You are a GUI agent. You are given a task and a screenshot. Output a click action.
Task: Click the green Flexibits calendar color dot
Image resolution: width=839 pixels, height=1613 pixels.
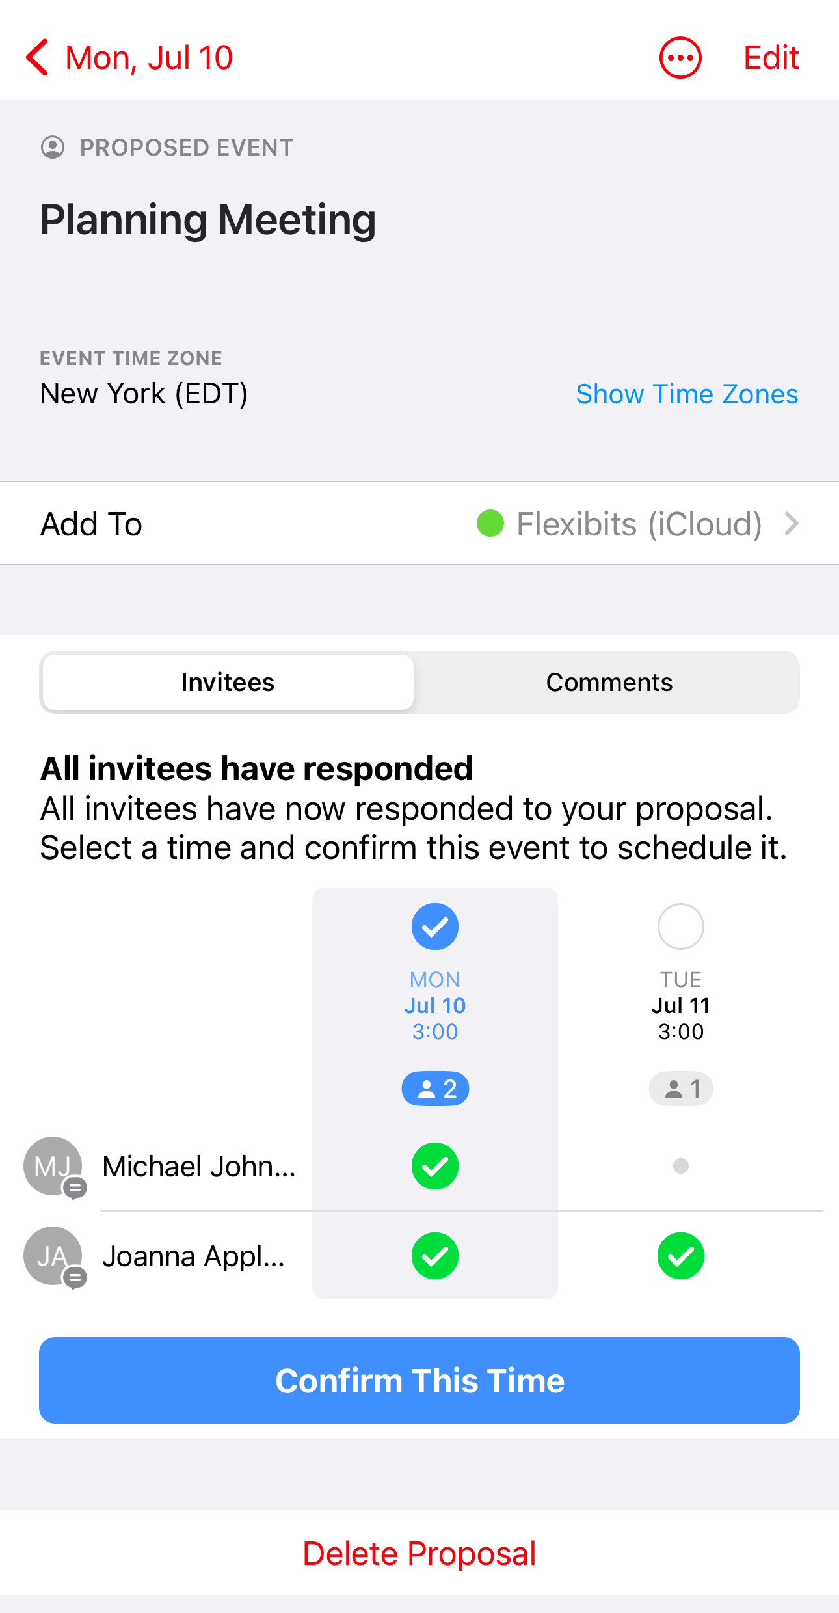[490, 523]
